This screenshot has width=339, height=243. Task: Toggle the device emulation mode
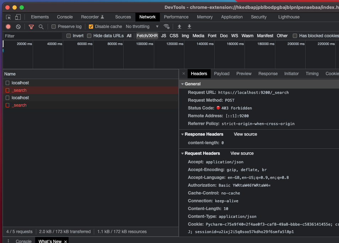pyautogui.click(x=18, y=17)
